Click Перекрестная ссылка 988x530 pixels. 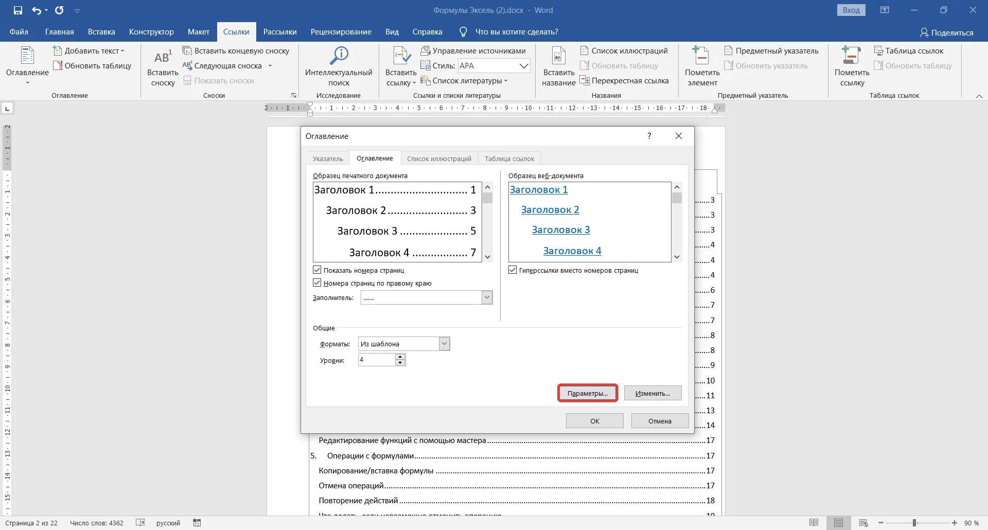coord(624,80)
